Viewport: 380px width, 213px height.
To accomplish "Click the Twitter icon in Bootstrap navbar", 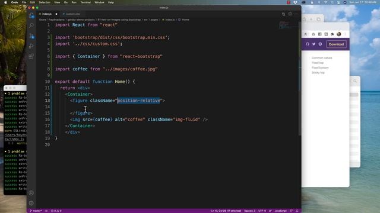I will 314,44.
